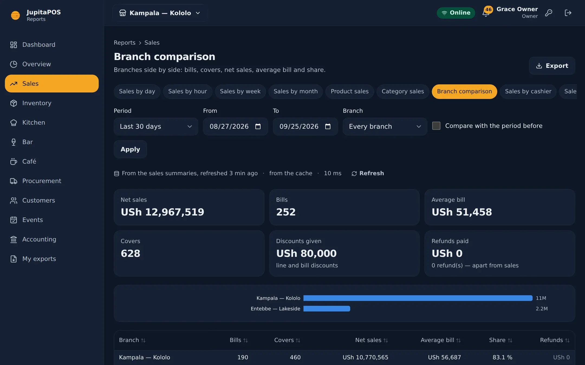Sort table by Share column
The width and height of the screenshot is (585, 365).
(x=500, y=340)
